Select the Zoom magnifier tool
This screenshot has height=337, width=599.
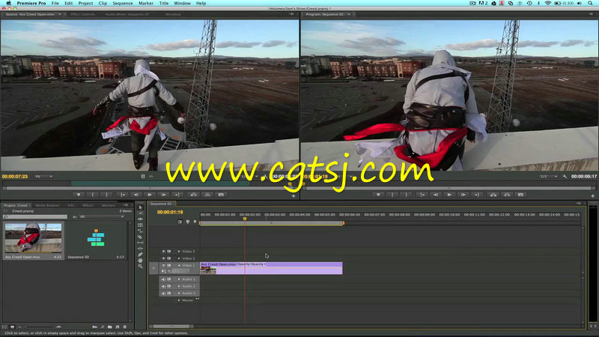pos(140,267)
